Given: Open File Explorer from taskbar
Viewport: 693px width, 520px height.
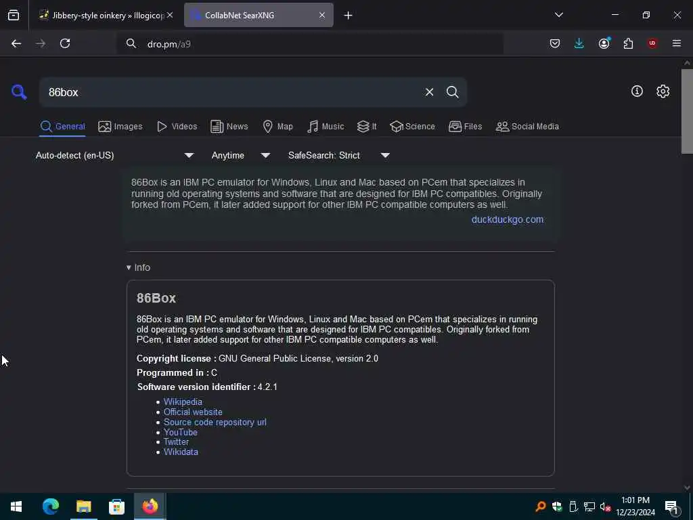Looking at the screenshot, I should (x=83, y=506).
